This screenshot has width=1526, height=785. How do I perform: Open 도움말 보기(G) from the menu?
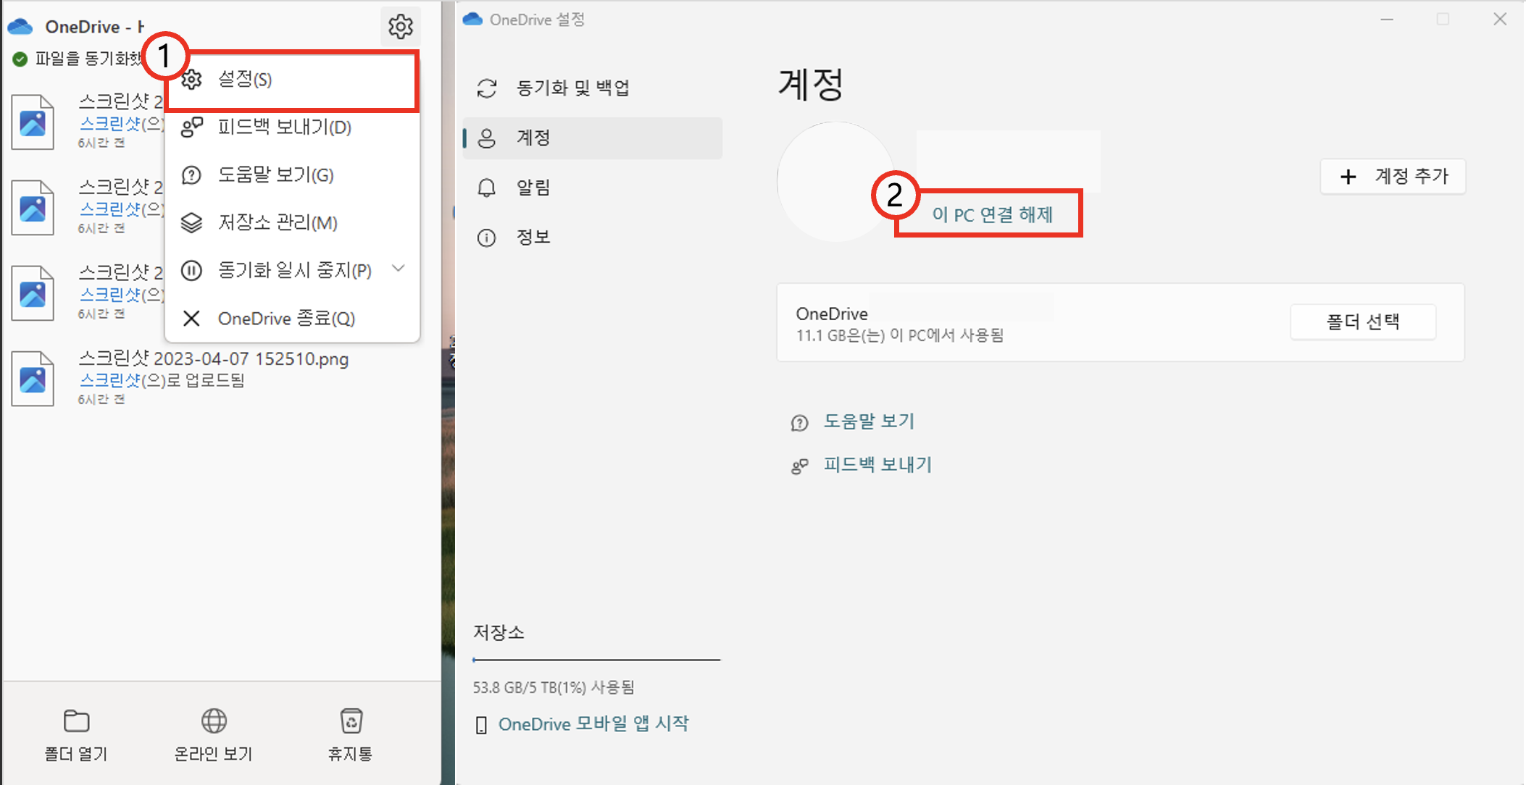click(x=275, y=175)
